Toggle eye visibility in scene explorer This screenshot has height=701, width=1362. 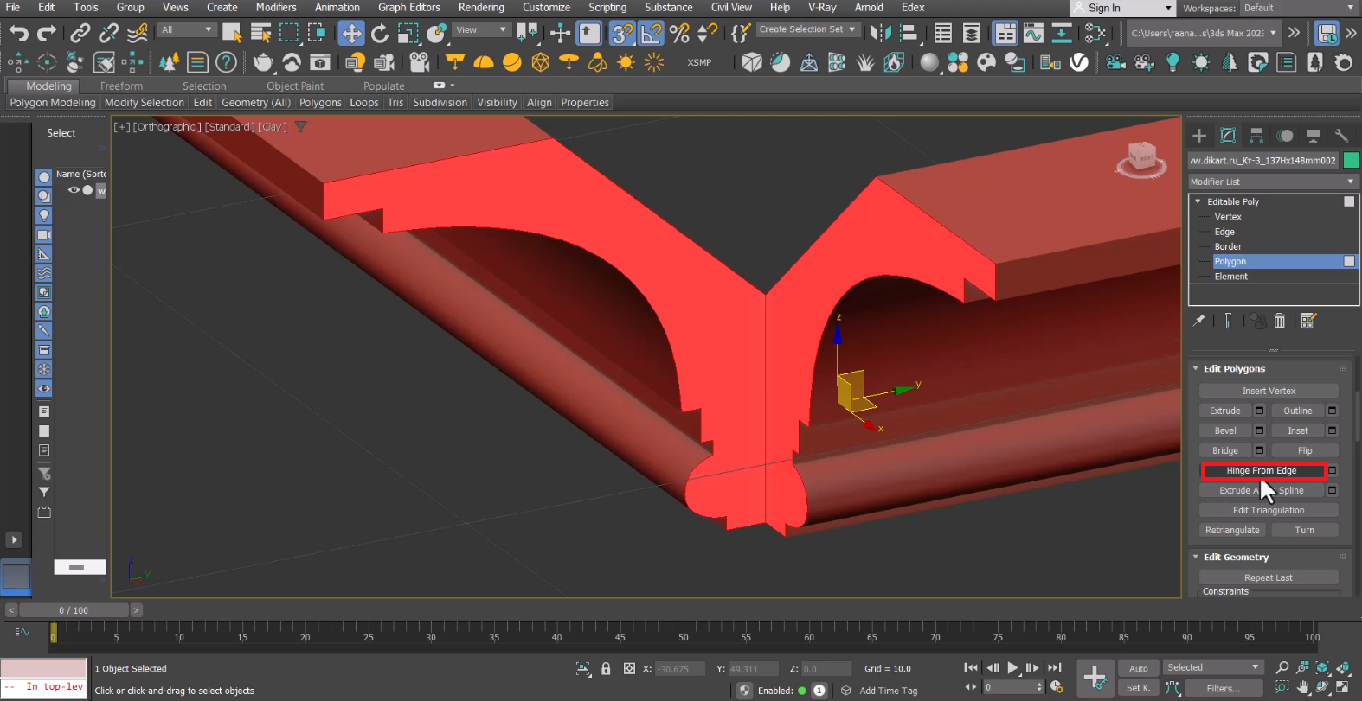[x=74, y=190]
